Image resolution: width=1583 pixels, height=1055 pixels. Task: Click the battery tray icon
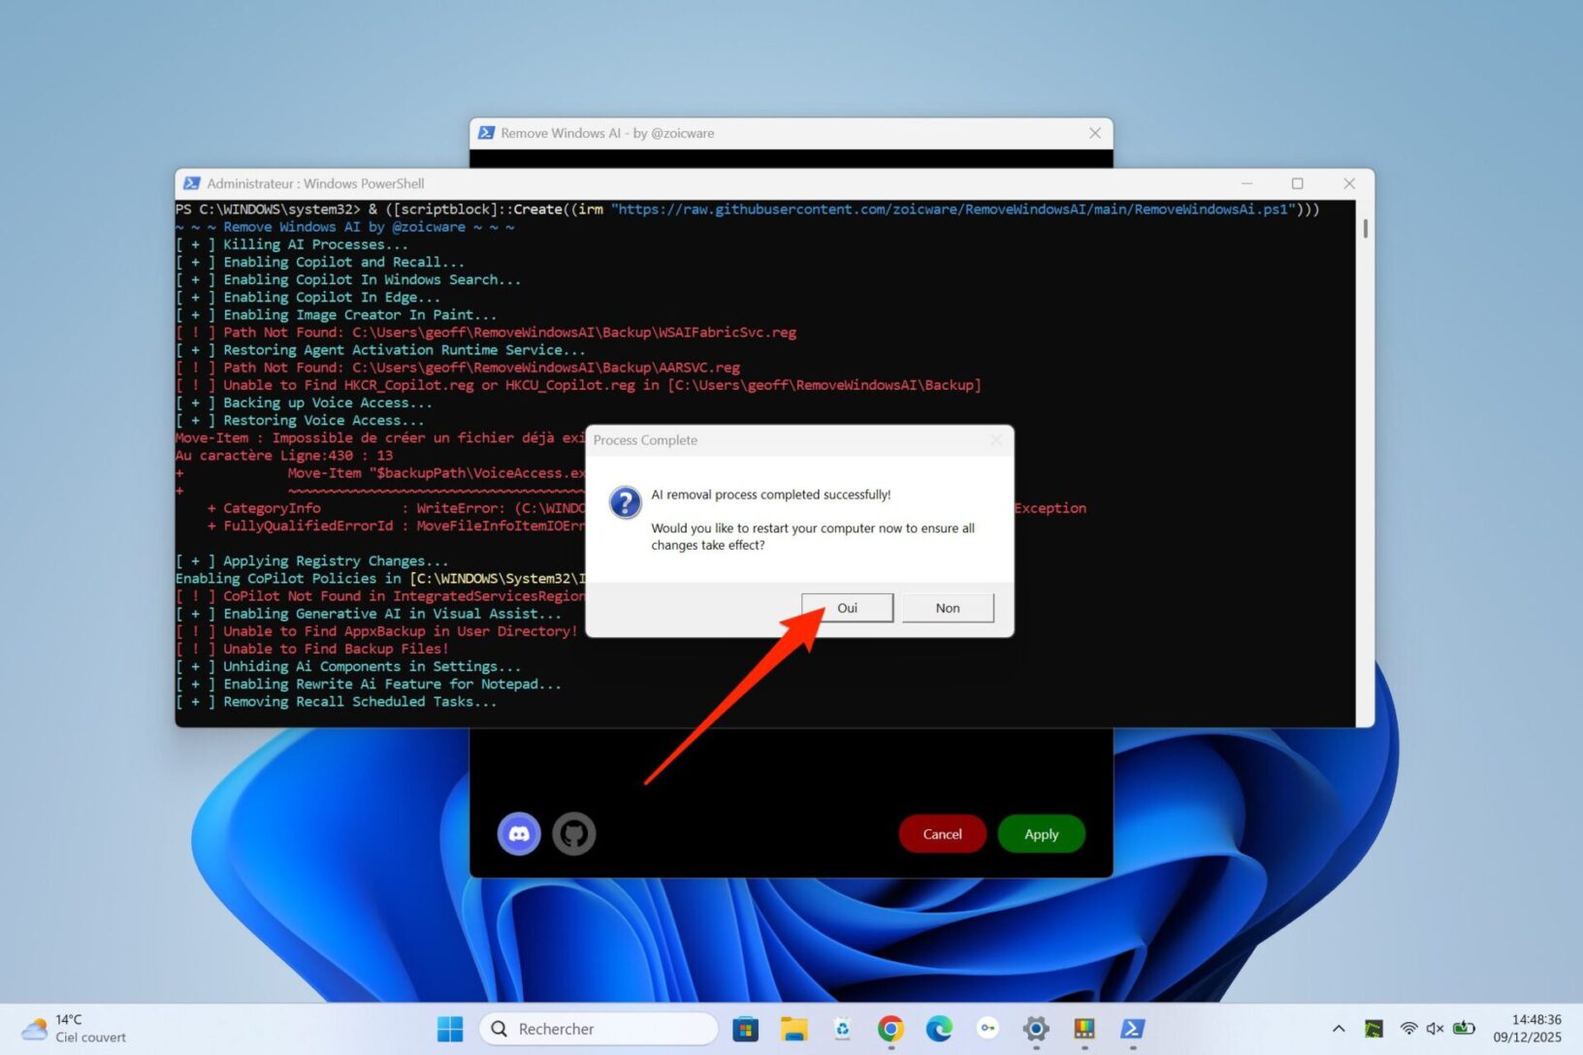[1464, 1029]
